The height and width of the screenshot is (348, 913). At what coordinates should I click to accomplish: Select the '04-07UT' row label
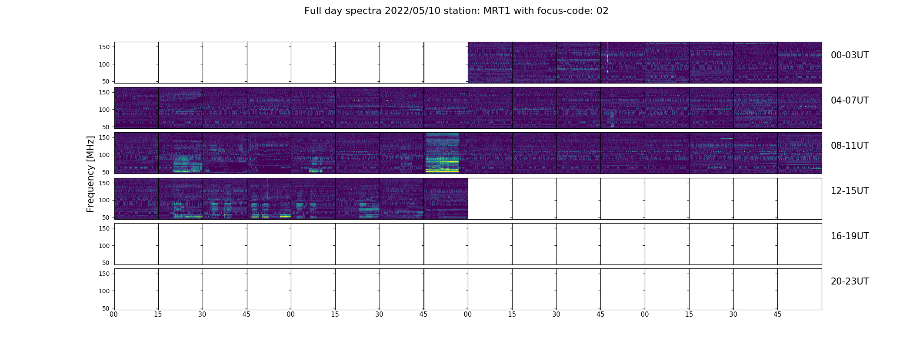tap(850, 100)
